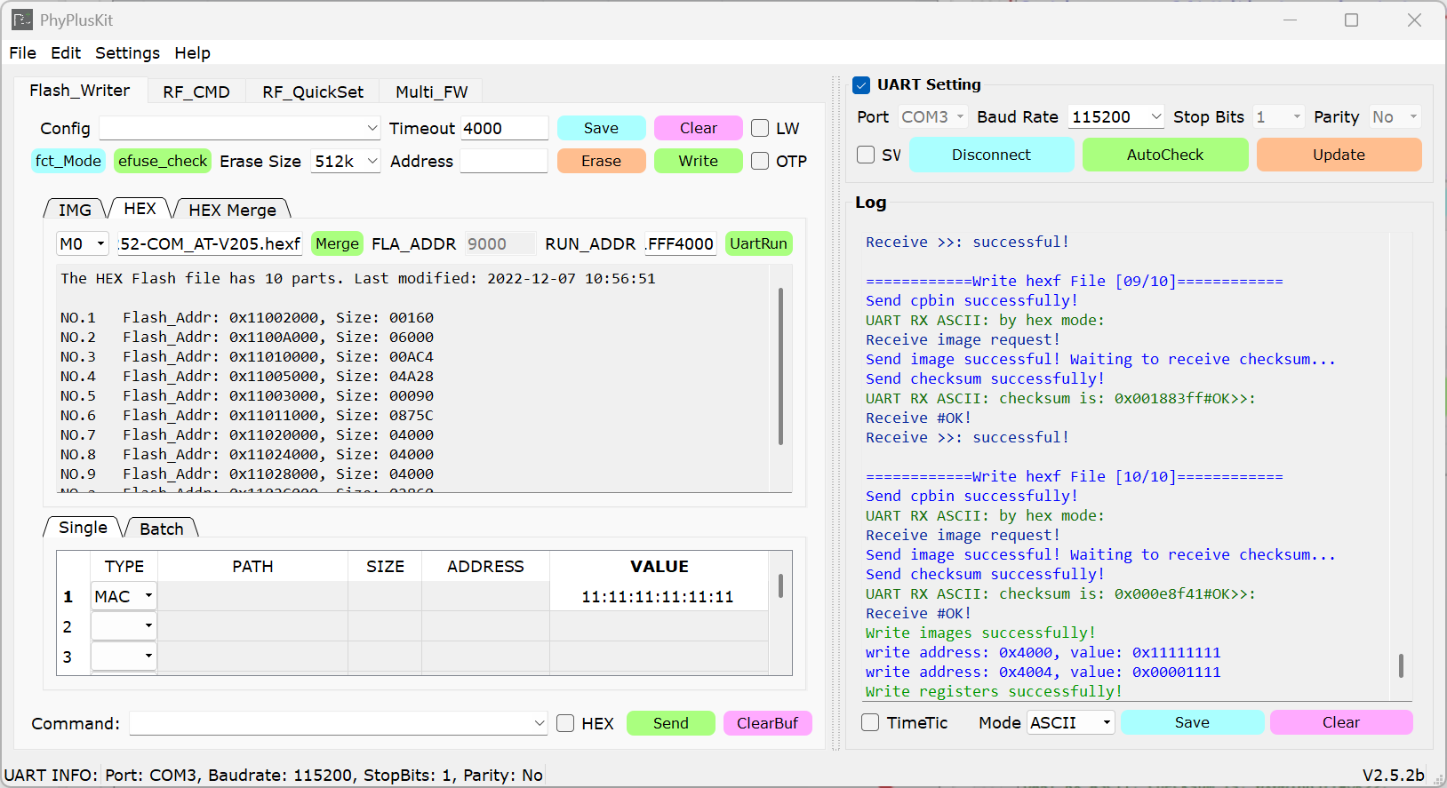Switch to the Batch tab
The image size is (1447, 788).
pyautogui.click(x=161, y=529)
